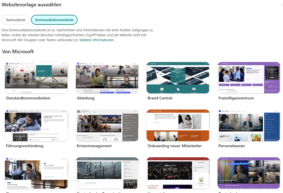Select the purple Learning Central template thumbnail
283x193 pixels.
249,173
